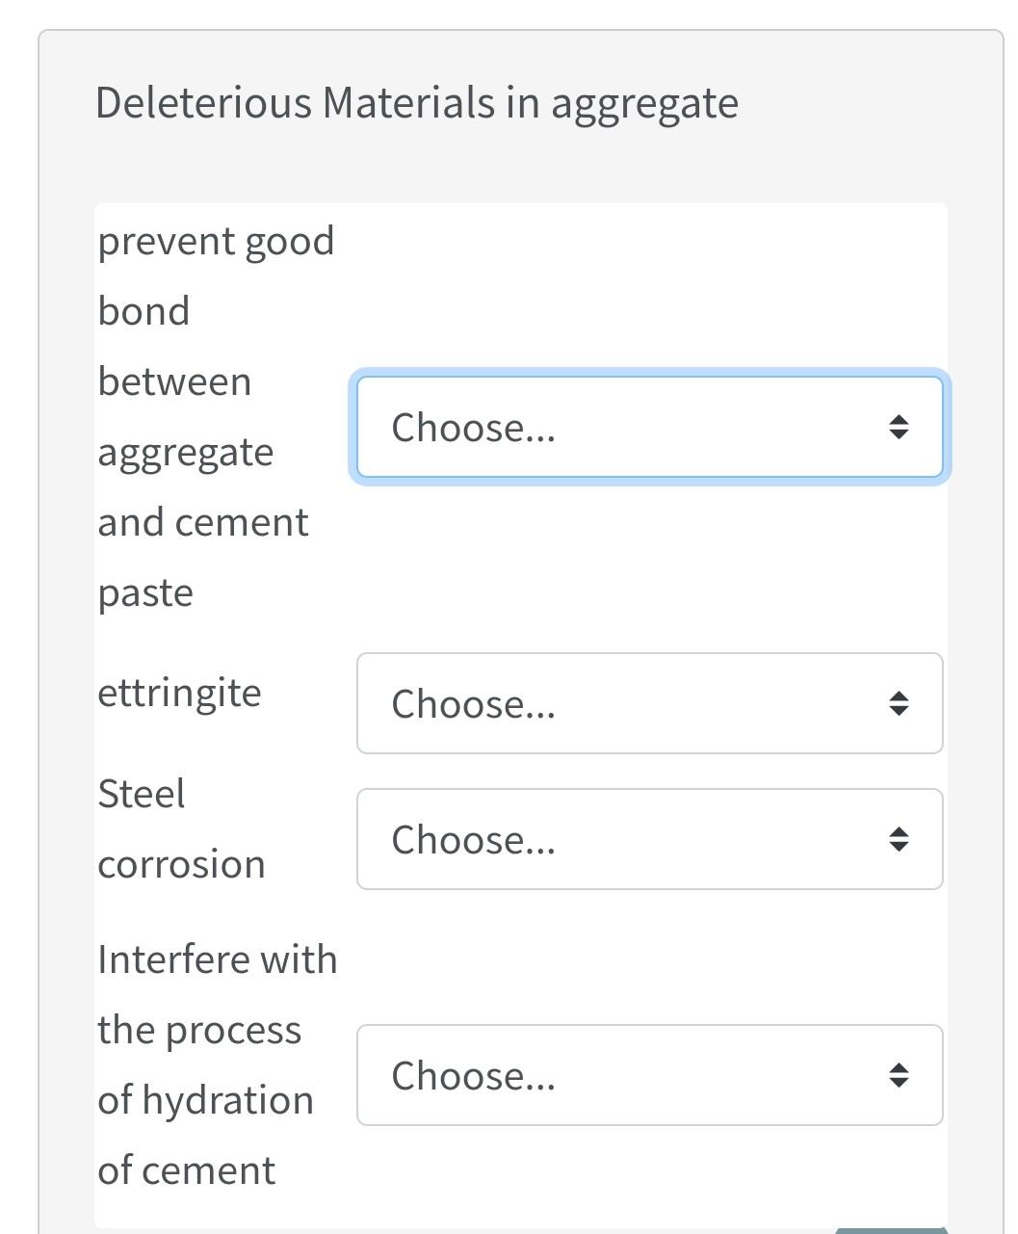This screenshot has width=1018, height=1234.
Task: Click the down chevron of the last selector
Action: (898, 1084)
